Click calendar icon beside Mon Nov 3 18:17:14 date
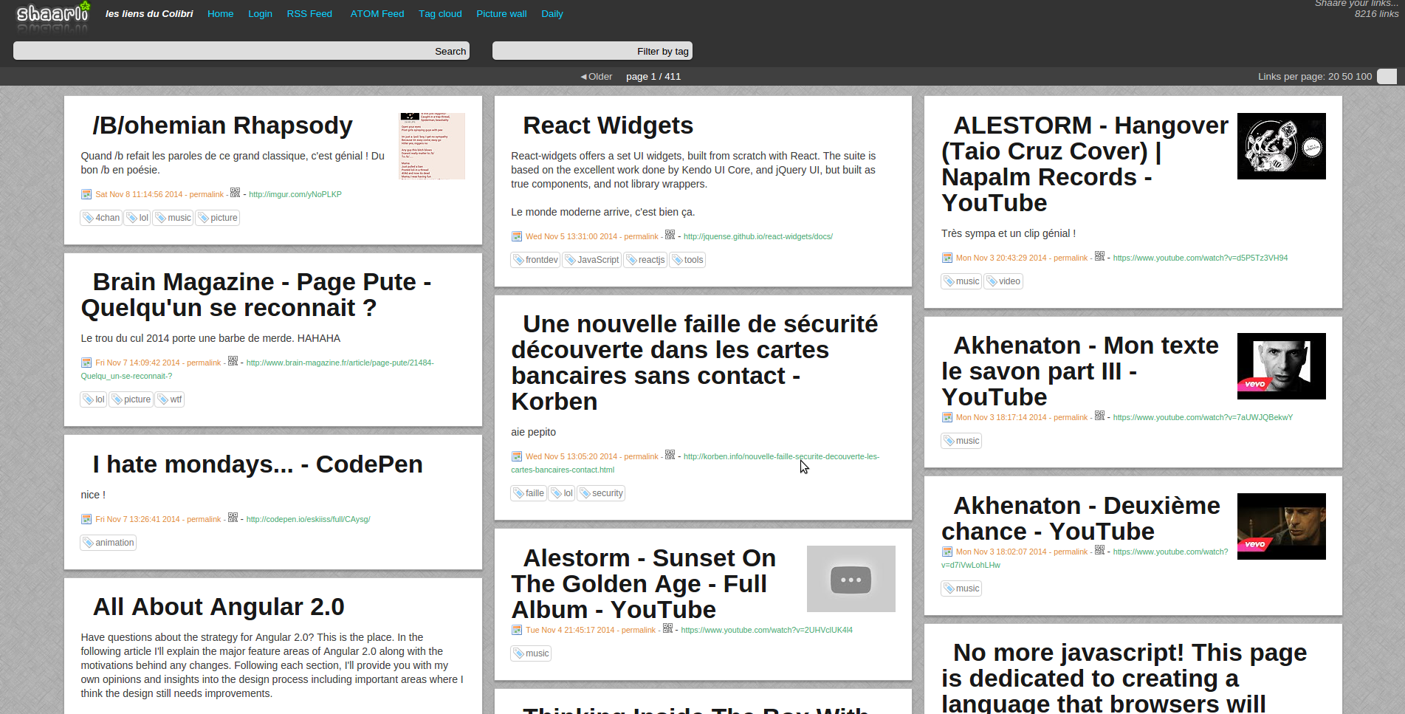Image resolution: width=1405 pixels, height=714 pixels. point(947,417)
